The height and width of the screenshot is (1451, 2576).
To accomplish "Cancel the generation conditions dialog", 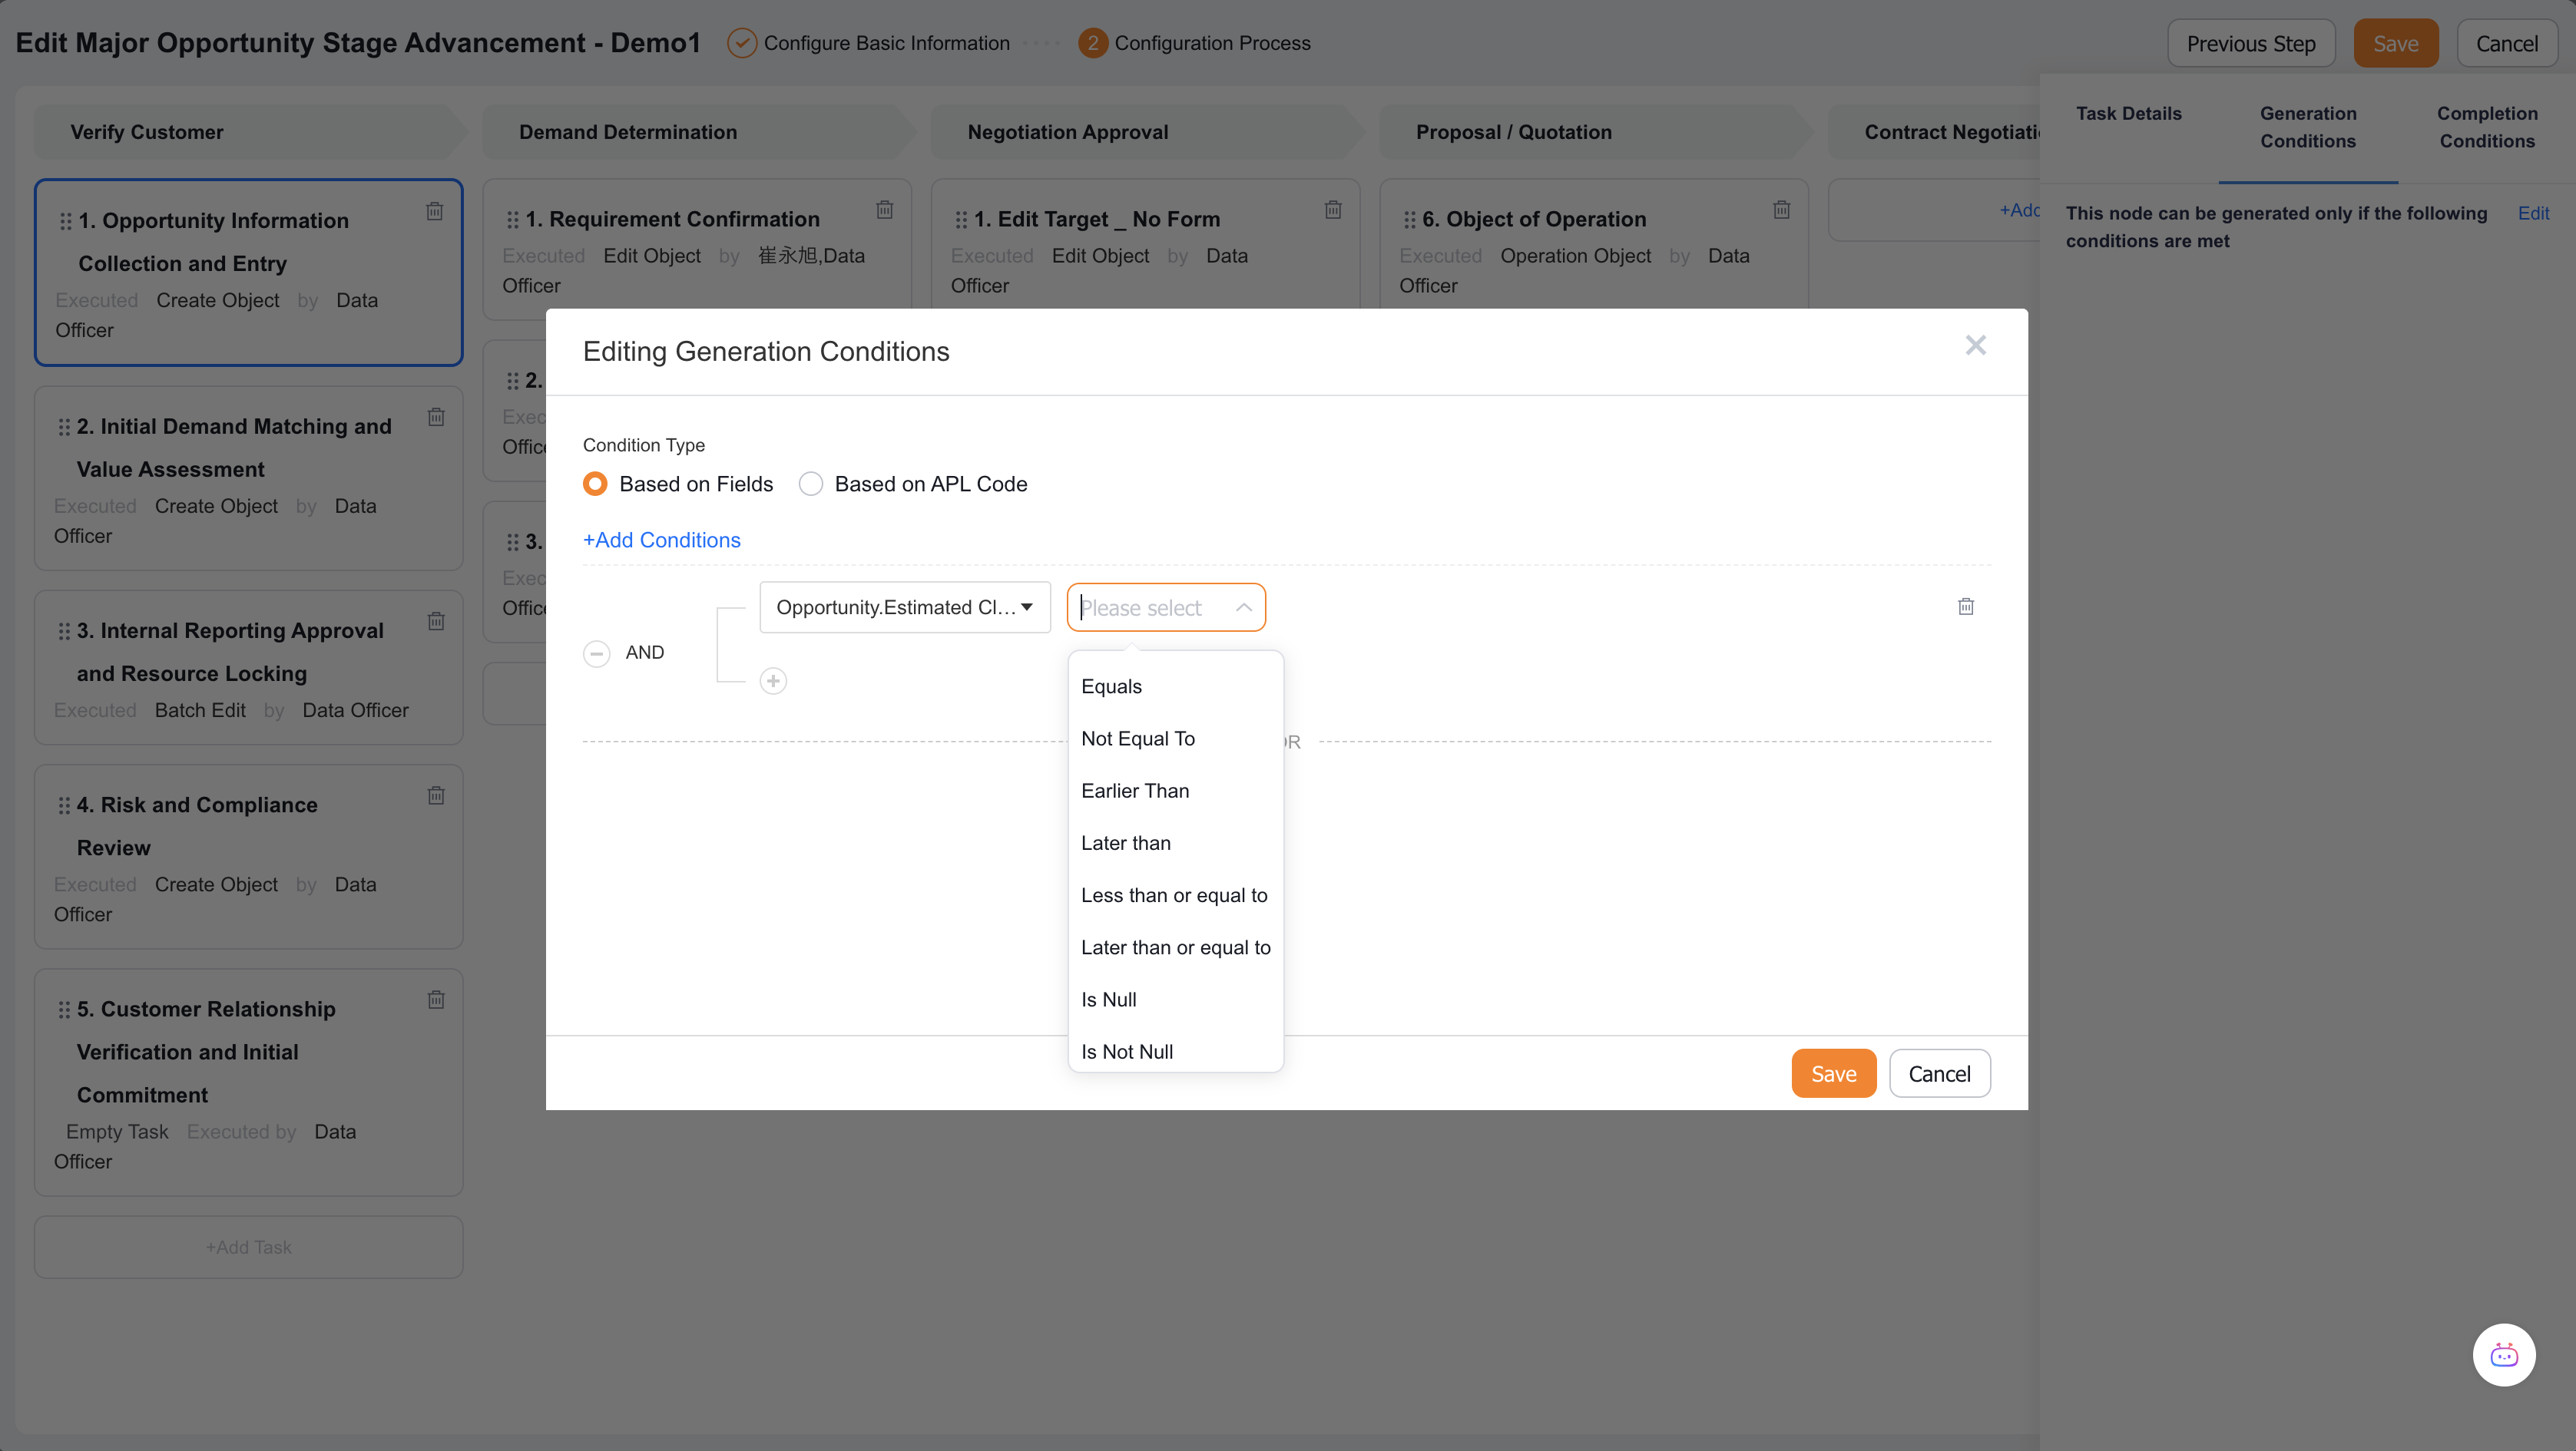I will click(1939, 1074).
